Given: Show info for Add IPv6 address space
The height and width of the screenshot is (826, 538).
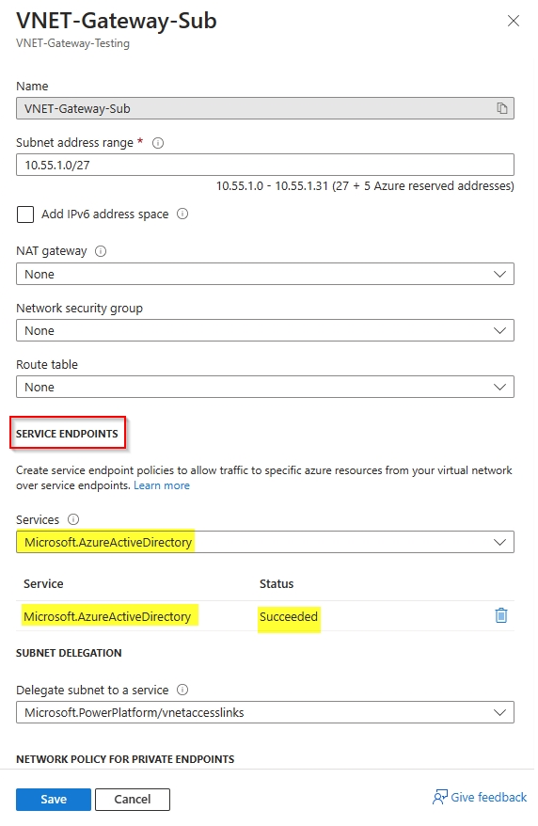Looking at the screenshot, I should coord(182,214).
